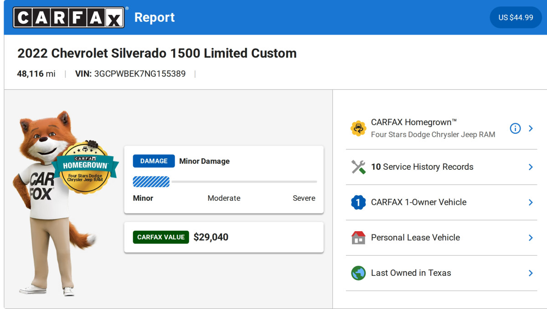Image resolution: width=547 pixels, height=309 pixels.
Task: Click the globe icon for Last Owned
Action: [x=358, y=273]
